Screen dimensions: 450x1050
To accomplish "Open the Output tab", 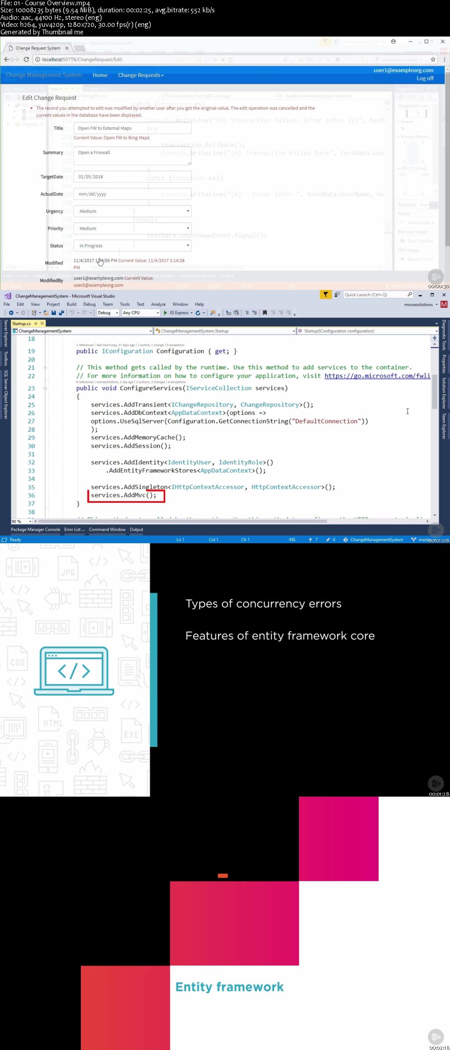I will click(x=136, y=530).
